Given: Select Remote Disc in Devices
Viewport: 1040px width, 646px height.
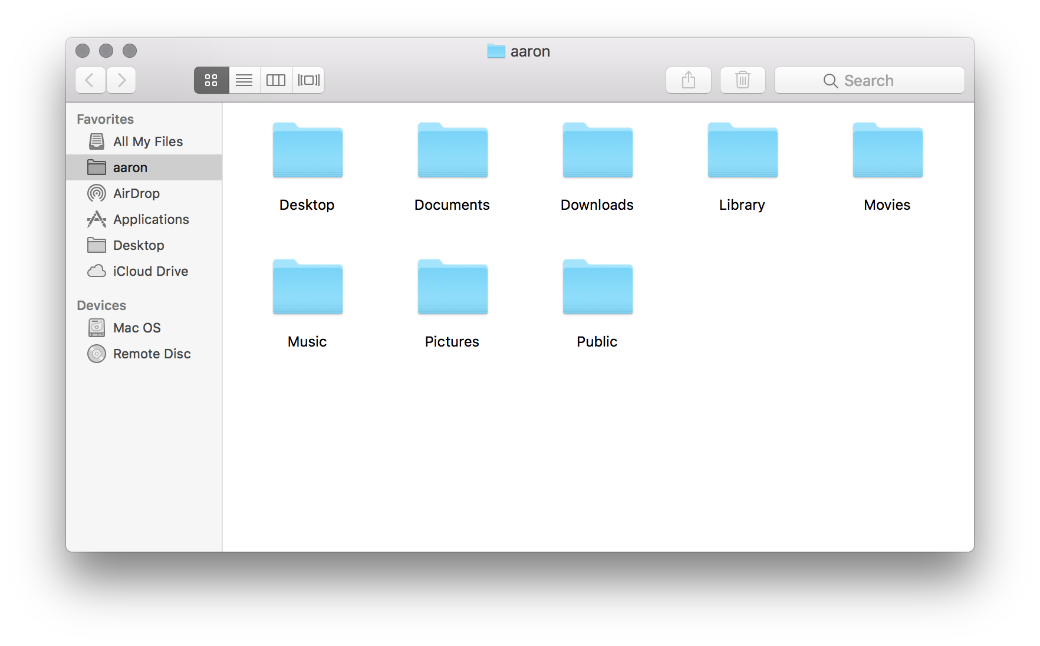Looking at the screenshot, I should click(x=144, y=354).
